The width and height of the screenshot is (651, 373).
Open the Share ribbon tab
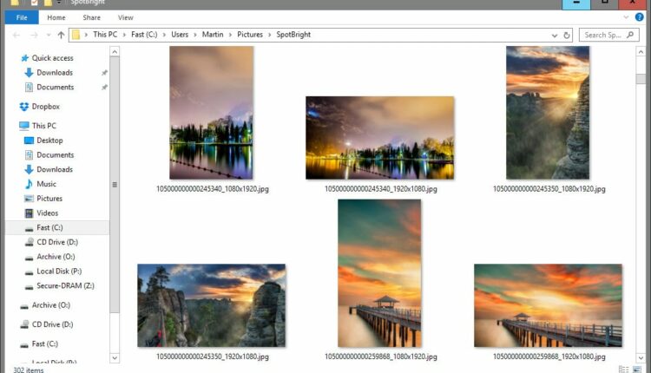pos(91,17)
